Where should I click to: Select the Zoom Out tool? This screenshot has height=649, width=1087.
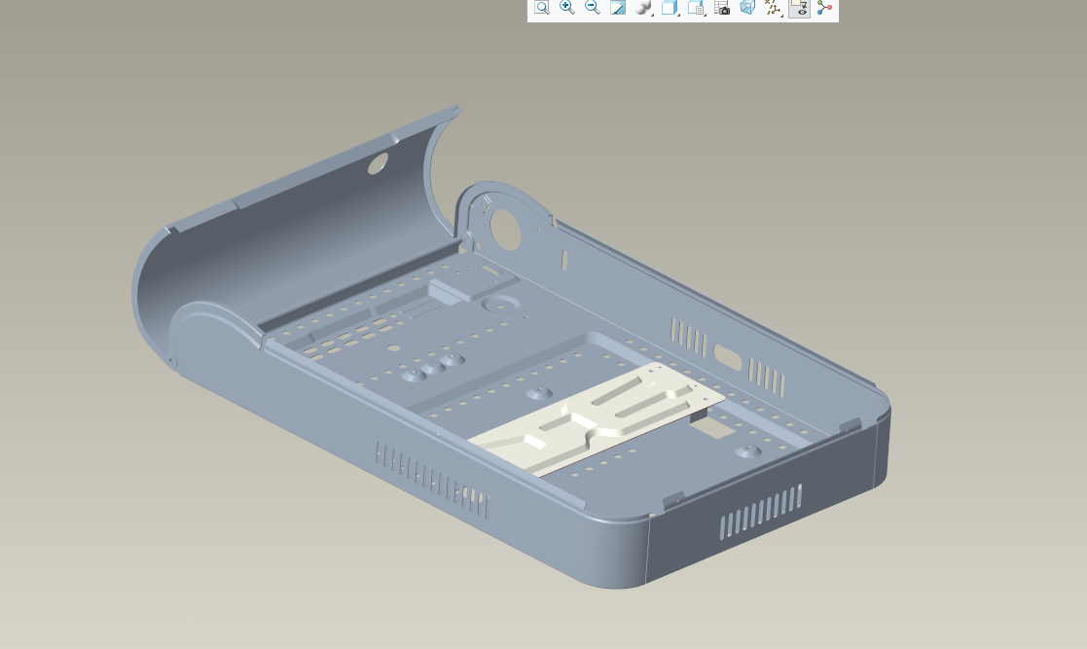pos(592,8)
